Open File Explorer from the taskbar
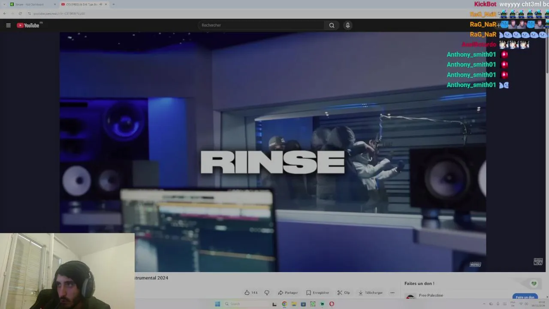Viewport: 549px width, 309px height. coord(294,304)
